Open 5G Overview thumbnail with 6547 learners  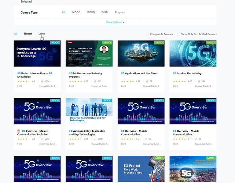[x=37, y=111]
